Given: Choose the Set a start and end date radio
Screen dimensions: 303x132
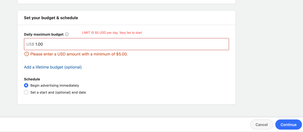Looking at the screenshot, I should (x=26, y=92).
